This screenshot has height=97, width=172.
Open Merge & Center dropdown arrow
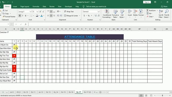pyautogui.click(x=80, y=16)
